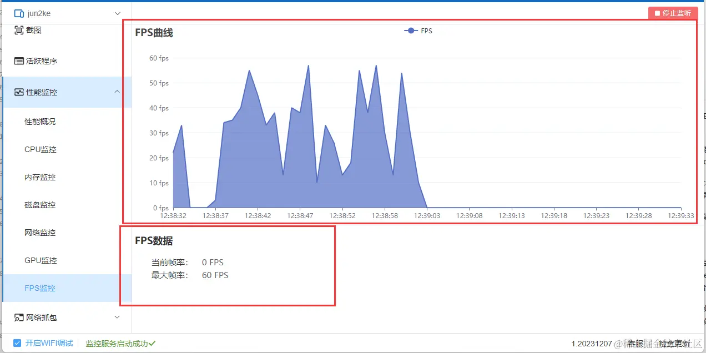Viewport: 706px width, 353px height.
Task: Click the 60 fps axis label
Action: [x=159, y=58]
